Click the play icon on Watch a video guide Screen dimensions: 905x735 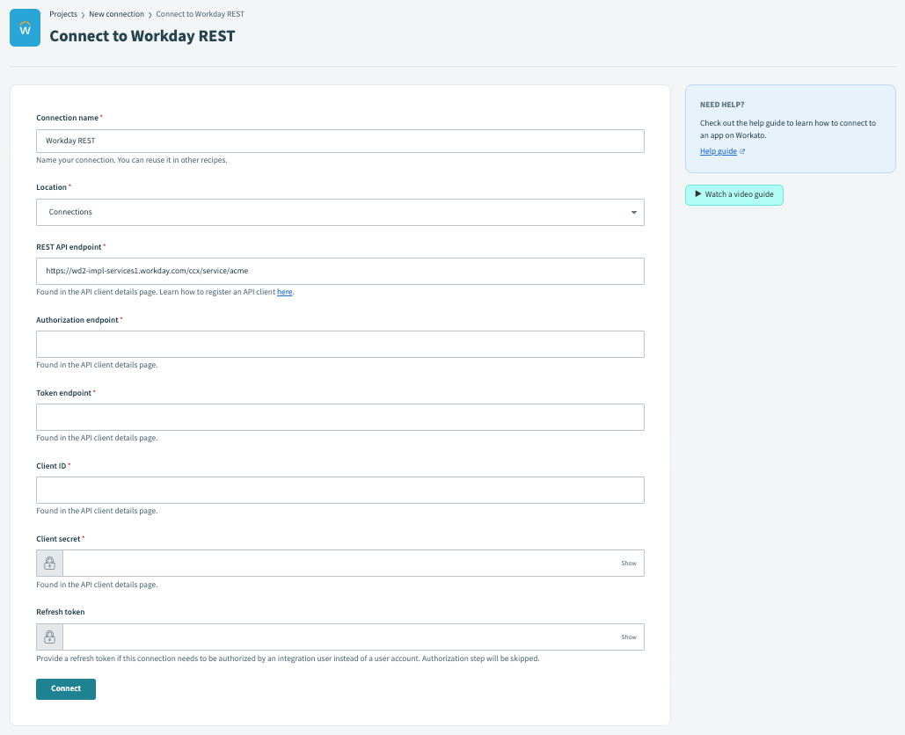click(x=697, y=194)
